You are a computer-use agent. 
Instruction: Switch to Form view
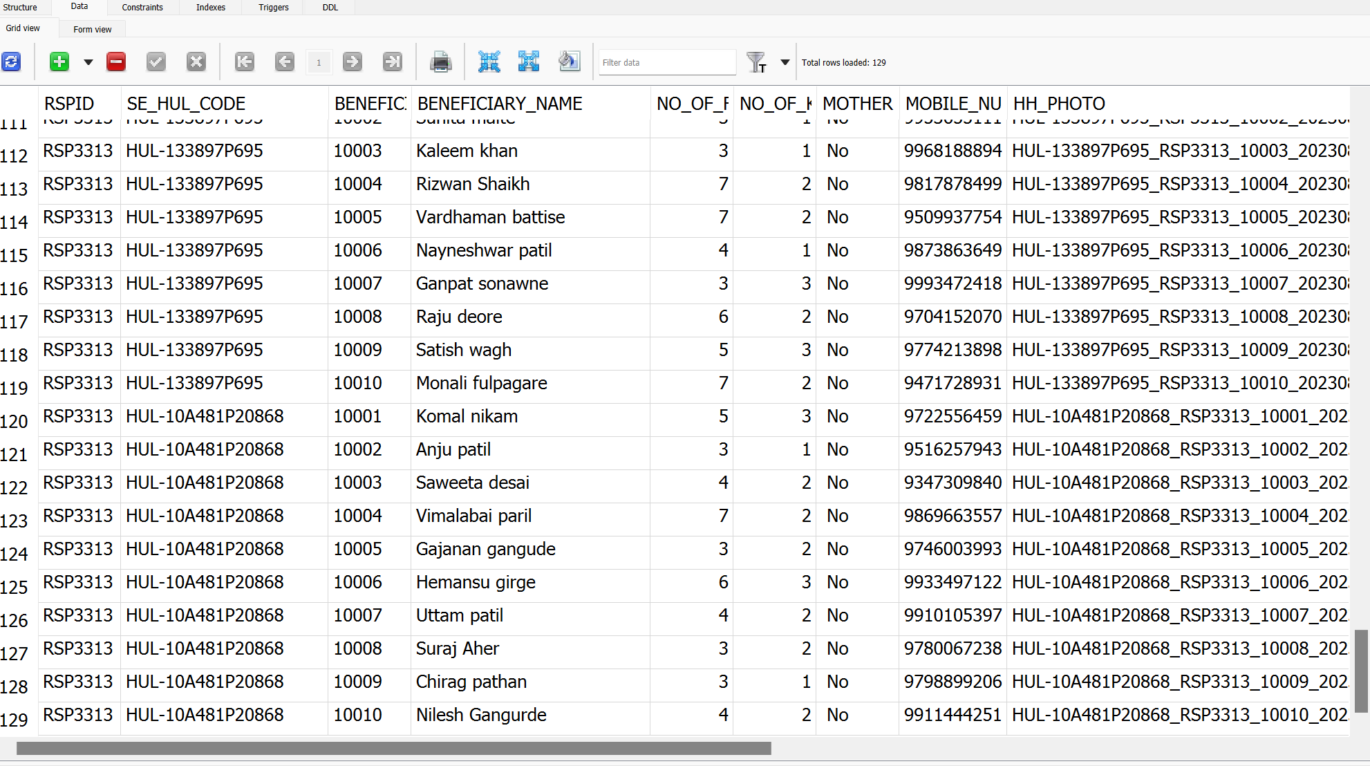[92, 29]
